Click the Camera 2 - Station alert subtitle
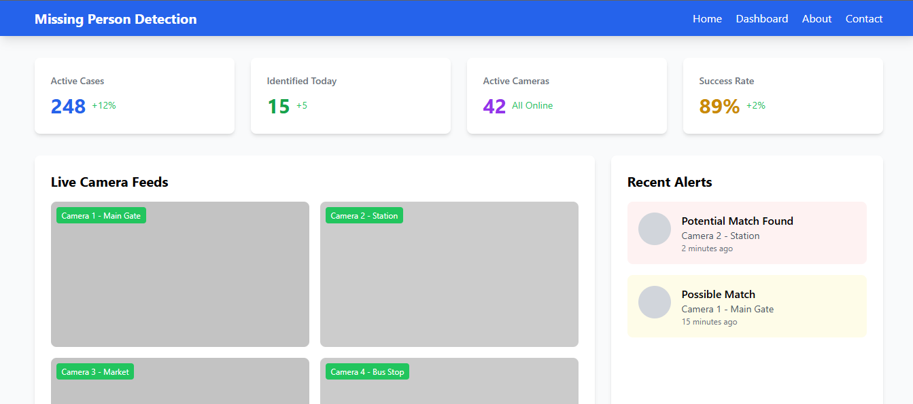This screenshot has height=404, width=913. [721, 236]
